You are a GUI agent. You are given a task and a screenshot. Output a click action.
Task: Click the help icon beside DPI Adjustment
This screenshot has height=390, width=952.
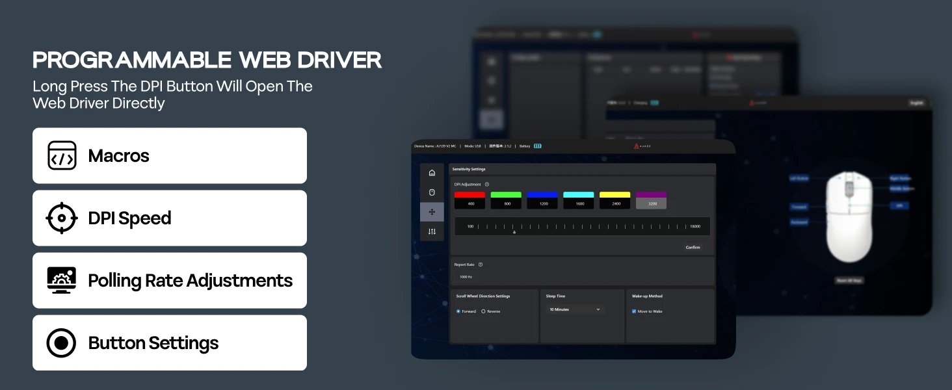click(x=487, y=185)
